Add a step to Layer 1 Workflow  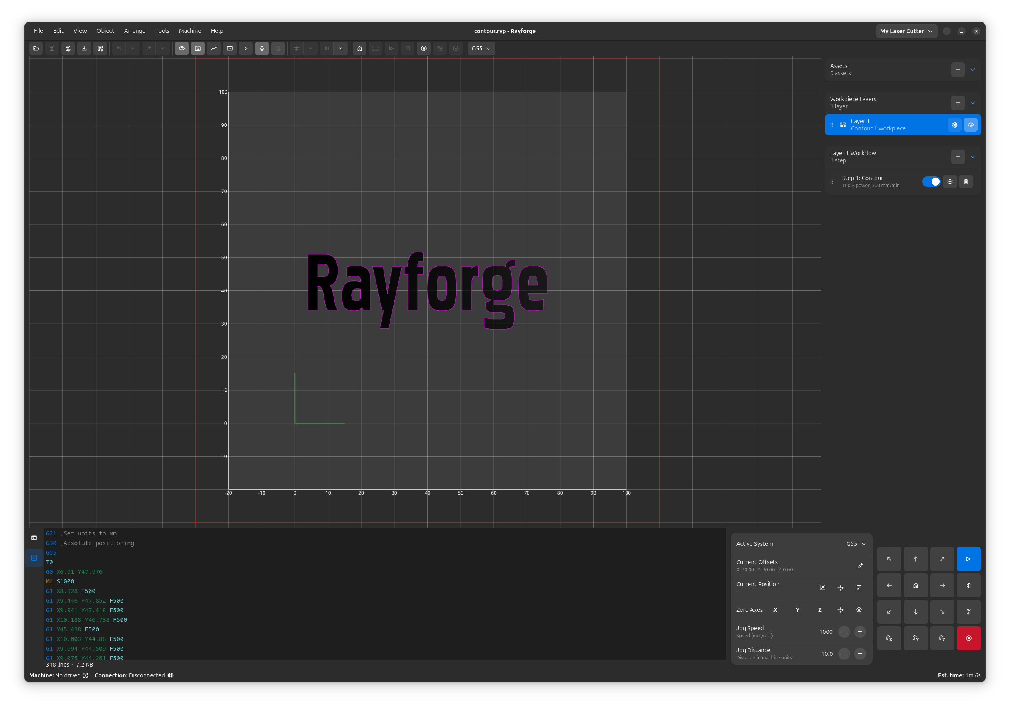(958, 156)
